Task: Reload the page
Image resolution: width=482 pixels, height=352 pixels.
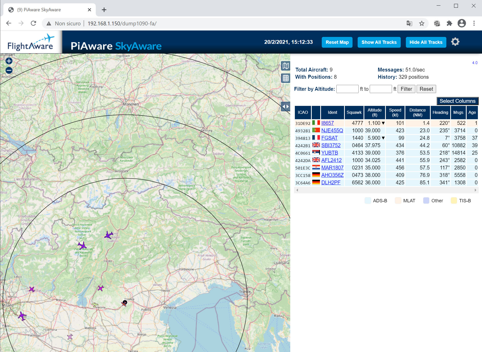Action: 33,23
